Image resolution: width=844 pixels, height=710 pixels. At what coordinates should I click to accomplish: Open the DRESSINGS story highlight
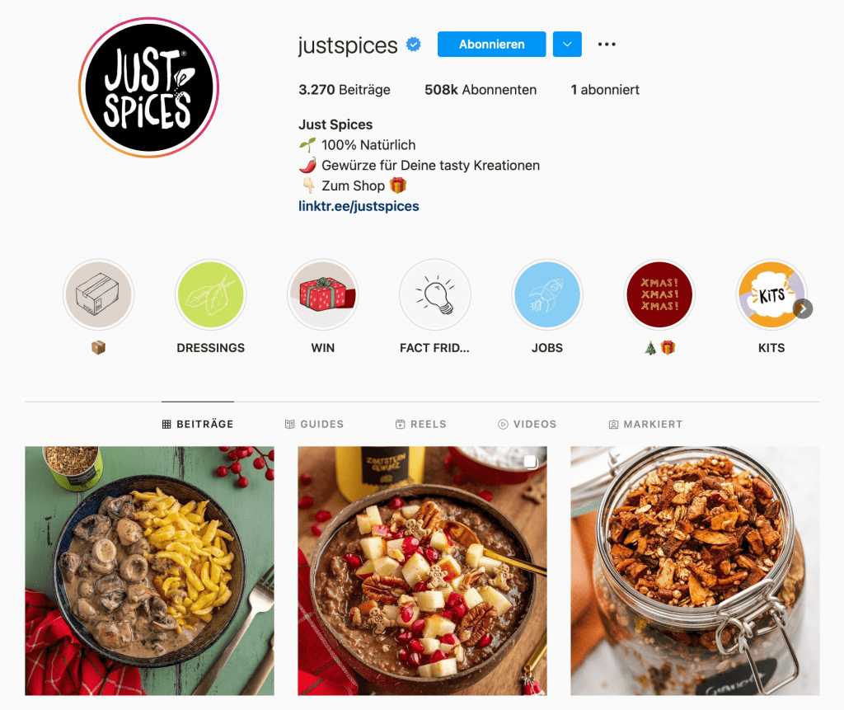[210, 294]
